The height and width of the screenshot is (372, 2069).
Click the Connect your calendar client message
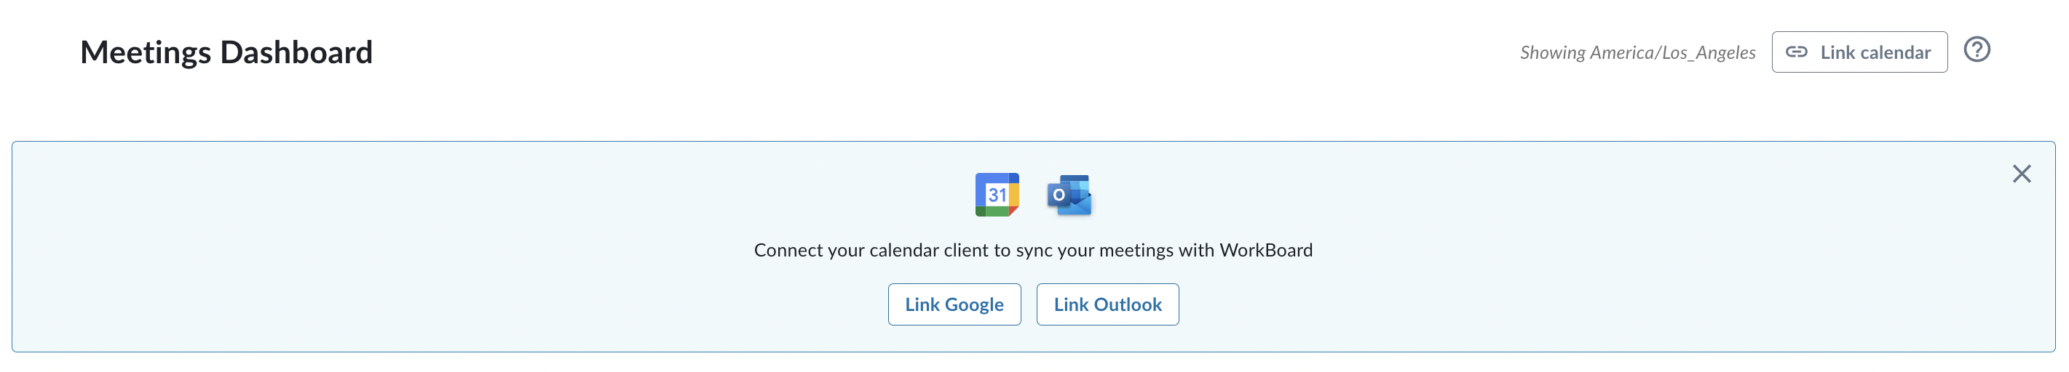[1033, 250]
